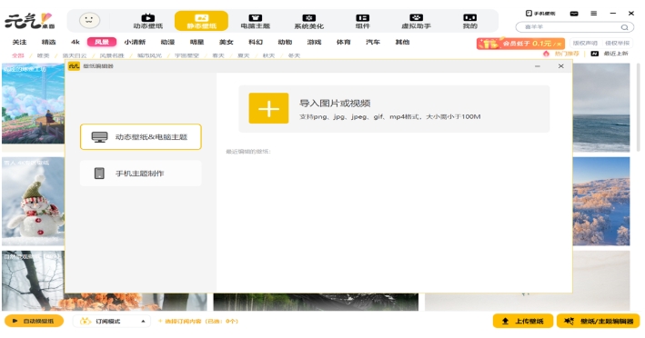This screenshot has height=338, width=645.
Task: Click the yellow plus import icon
Action: point(268,108)
